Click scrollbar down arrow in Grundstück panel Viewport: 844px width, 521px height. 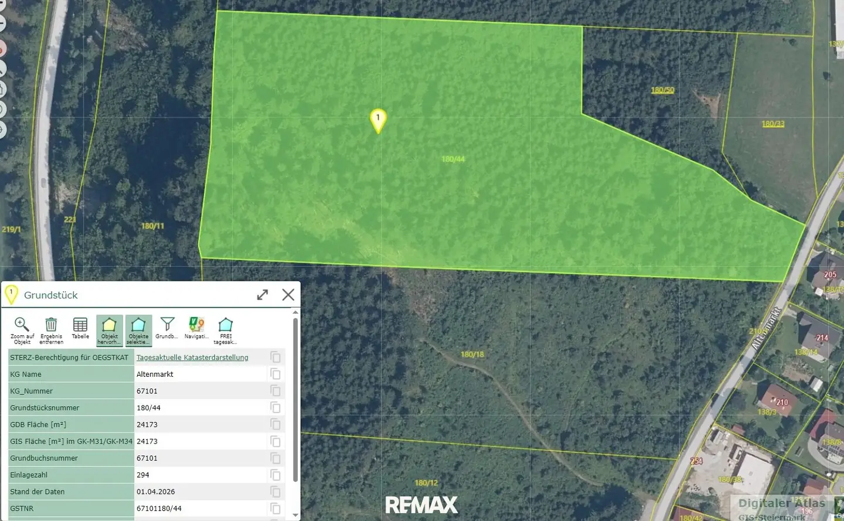(295, 515)
